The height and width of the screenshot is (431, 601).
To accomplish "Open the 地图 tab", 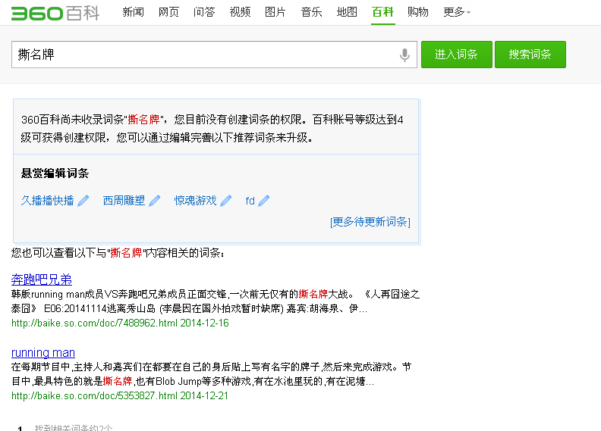I will pos(347,12).
